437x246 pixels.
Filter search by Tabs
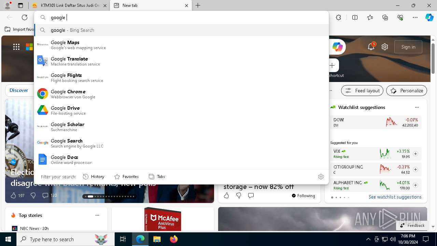157,177
